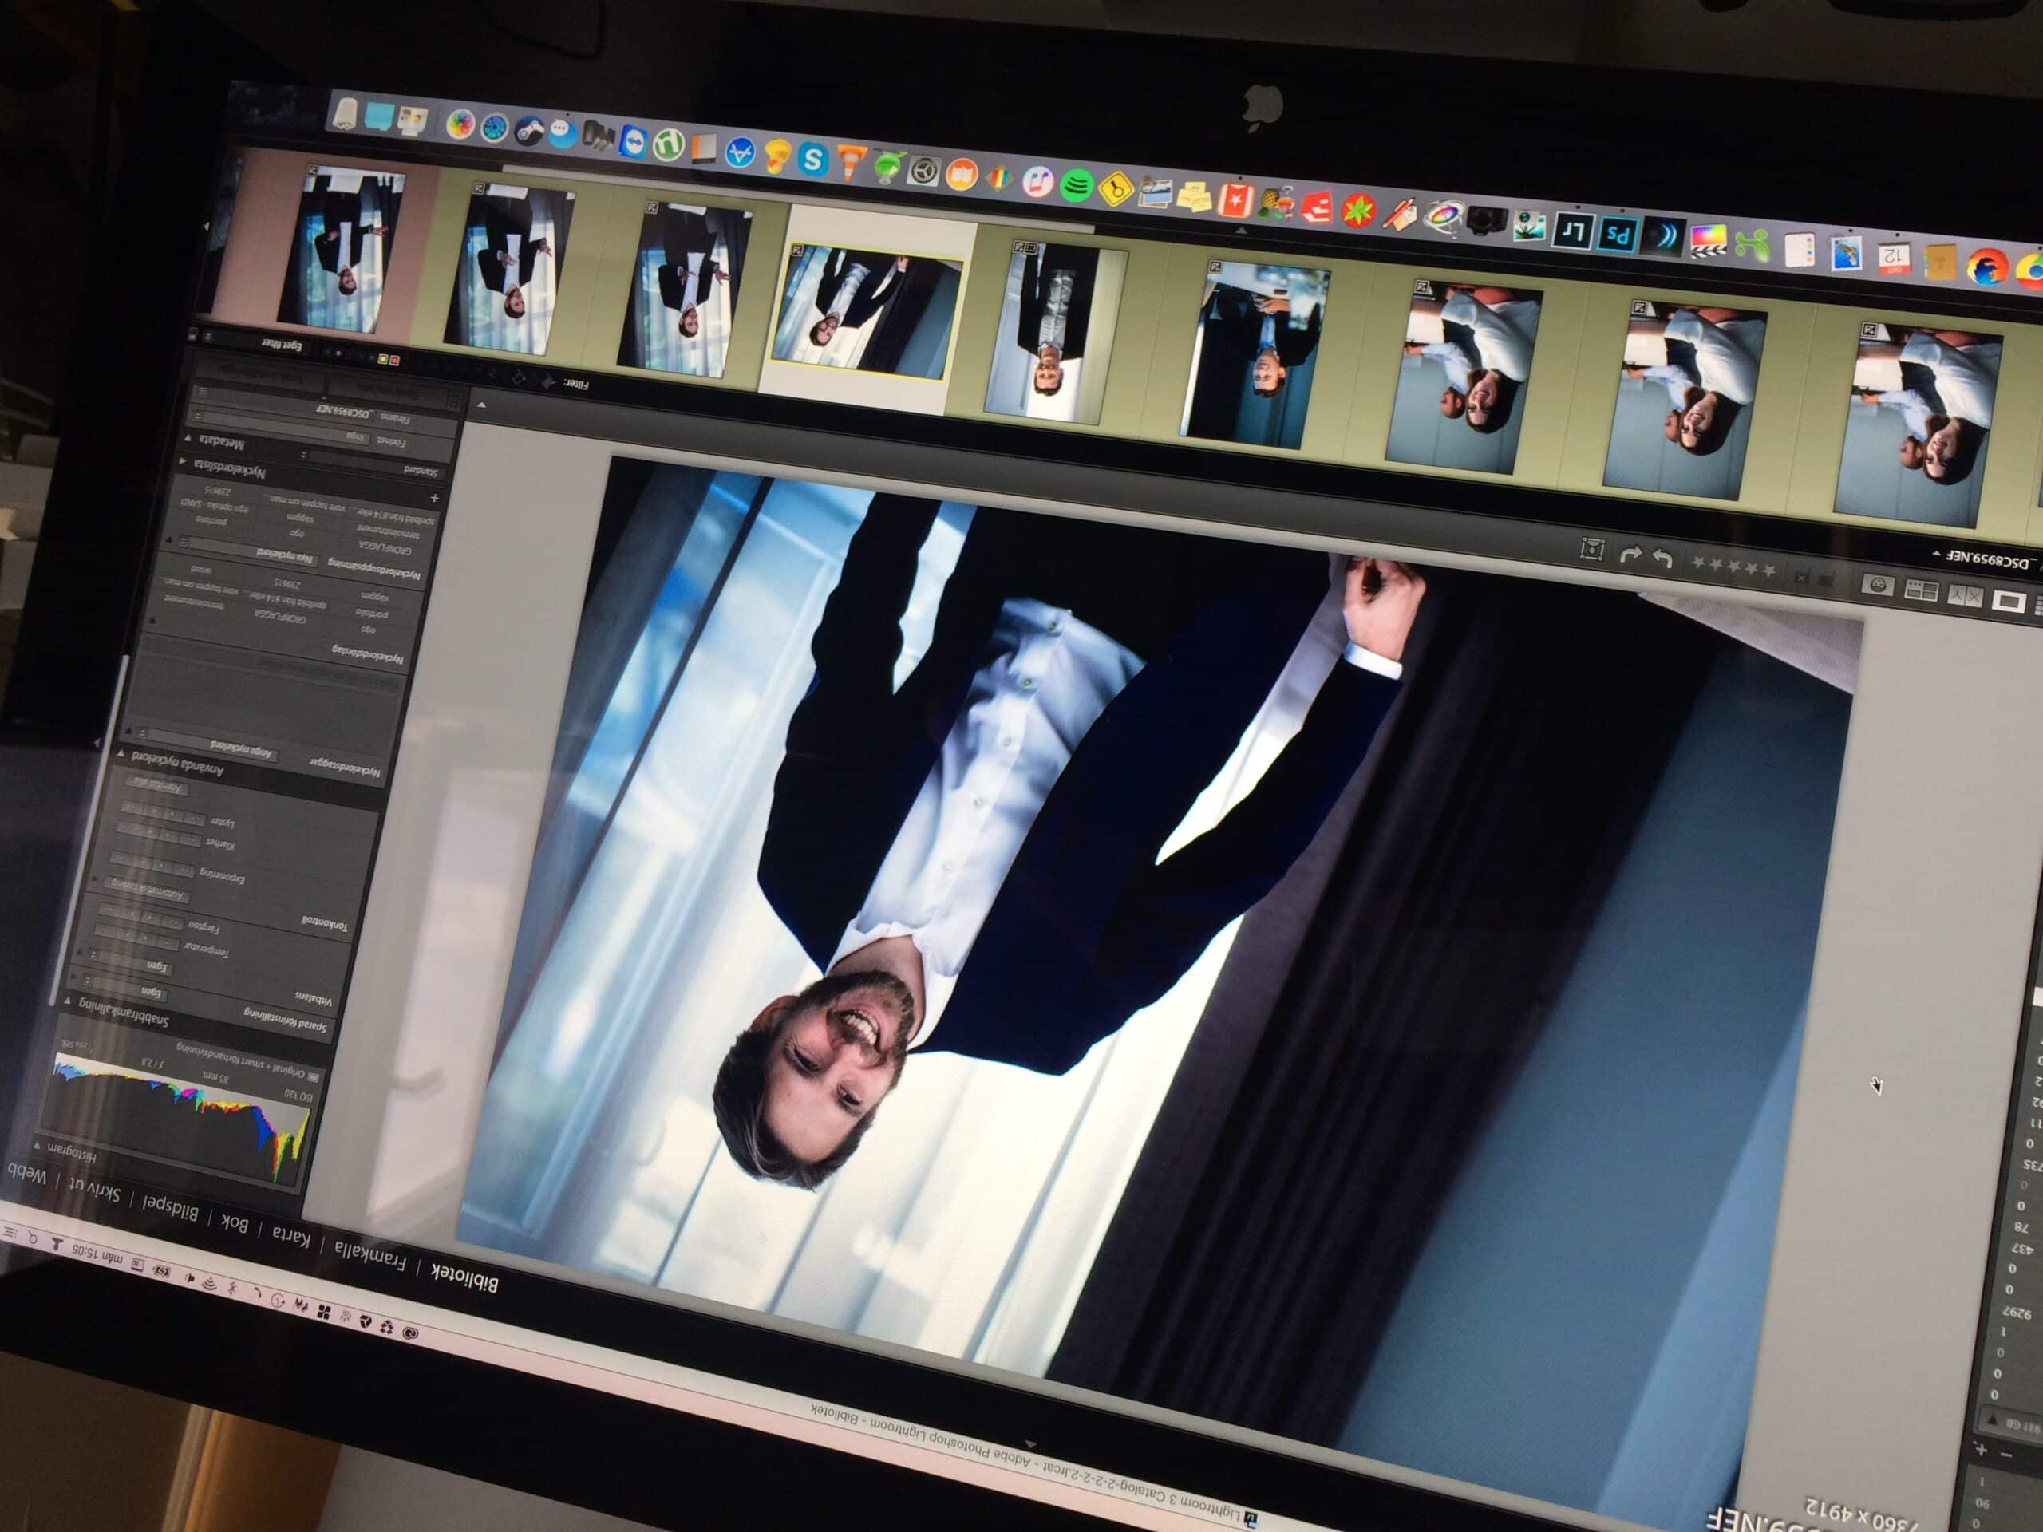The height and width of the screenshot is (1532, 2043).
Task: Select the highlighted filmstrip thumbnail
Action: [867, 313]
